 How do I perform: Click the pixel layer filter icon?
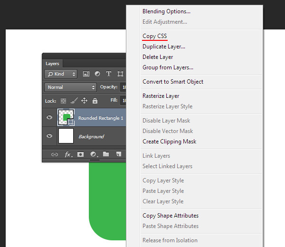pos(86,74)
